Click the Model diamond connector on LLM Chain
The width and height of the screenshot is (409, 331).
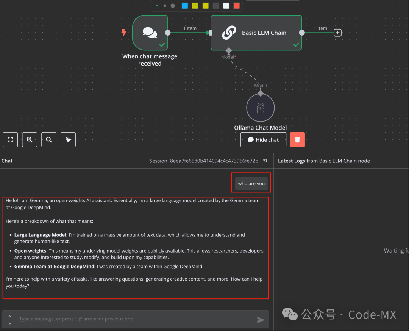click(229, 51)
